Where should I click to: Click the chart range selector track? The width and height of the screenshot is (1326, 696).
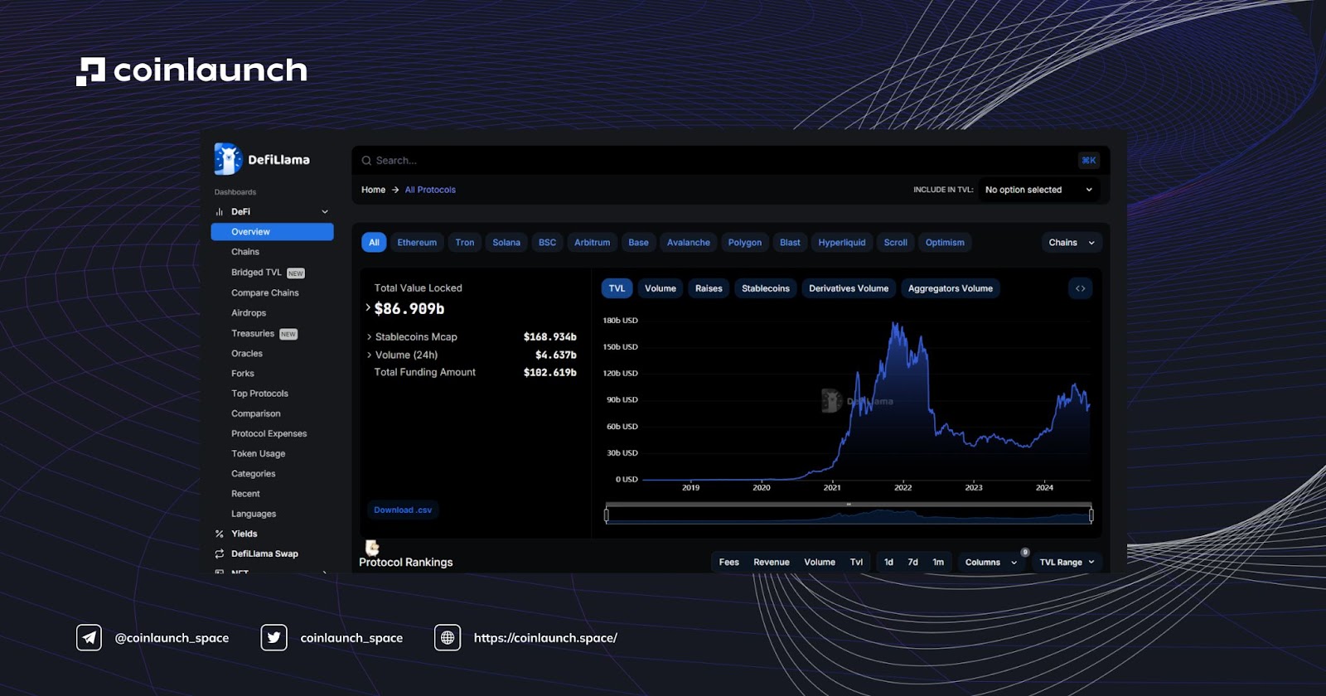click(849, 515)
